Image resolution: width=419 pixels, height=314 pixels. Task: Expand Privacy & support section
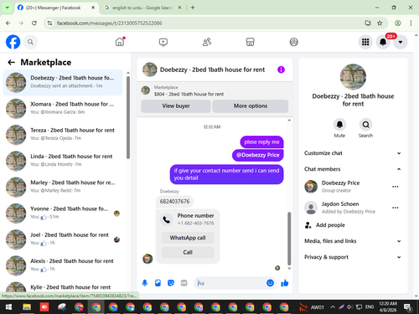[353, 257]
